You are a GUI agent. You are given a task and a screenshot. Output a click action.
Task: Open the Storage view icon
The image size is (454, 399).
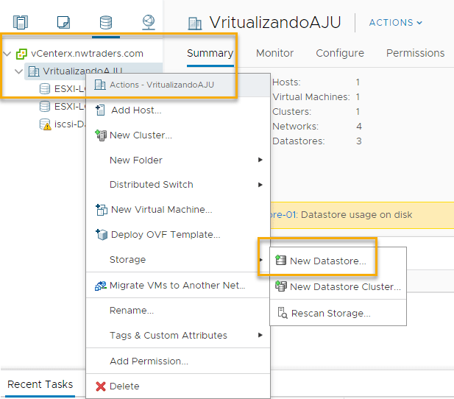pos(106,22)
